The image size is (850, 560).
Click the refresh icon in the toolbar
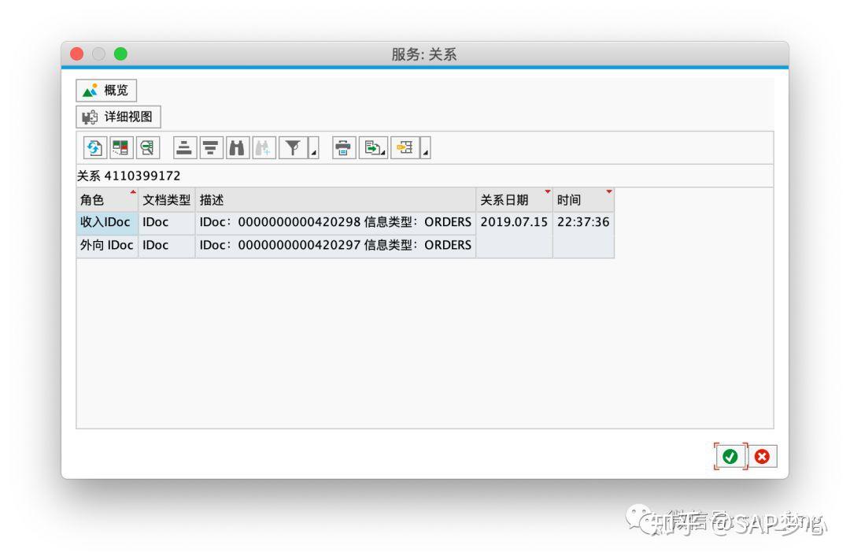coord(94,147)
